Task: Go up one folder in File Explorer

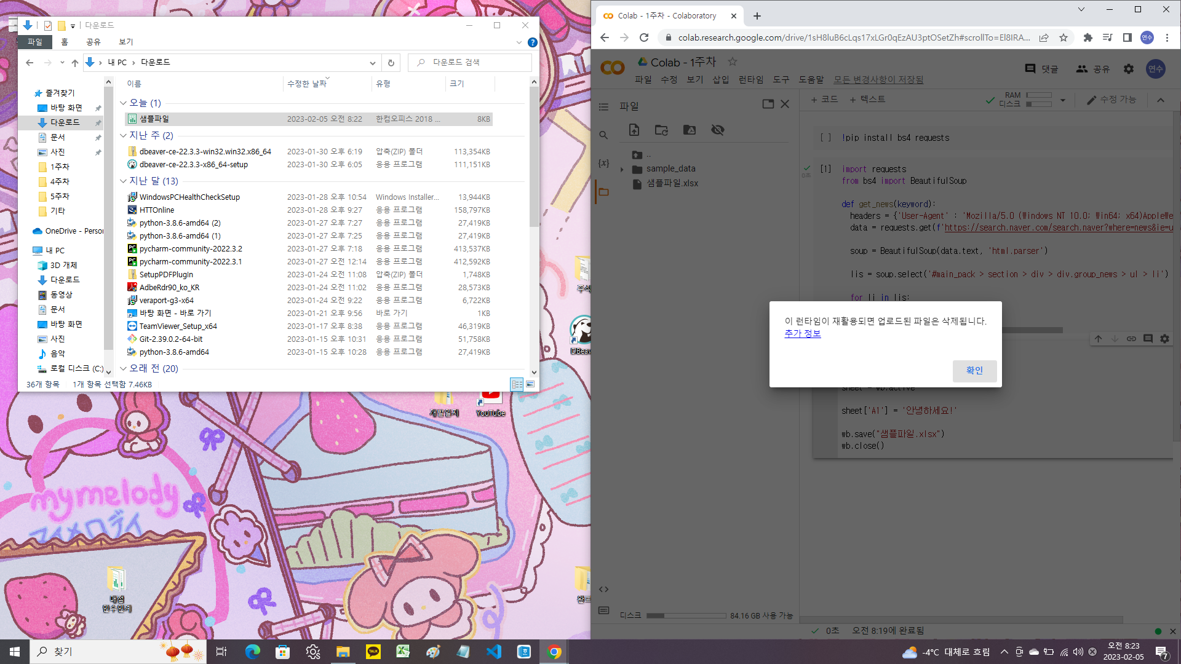Action: (75, 63)
